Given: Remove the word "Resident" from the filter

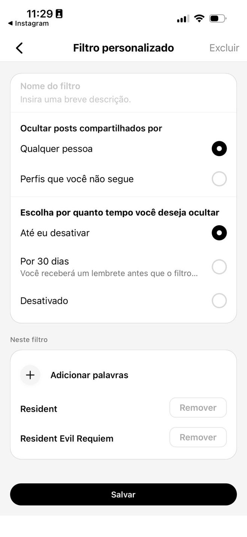Looking at the screenshot, I should 198,408.
